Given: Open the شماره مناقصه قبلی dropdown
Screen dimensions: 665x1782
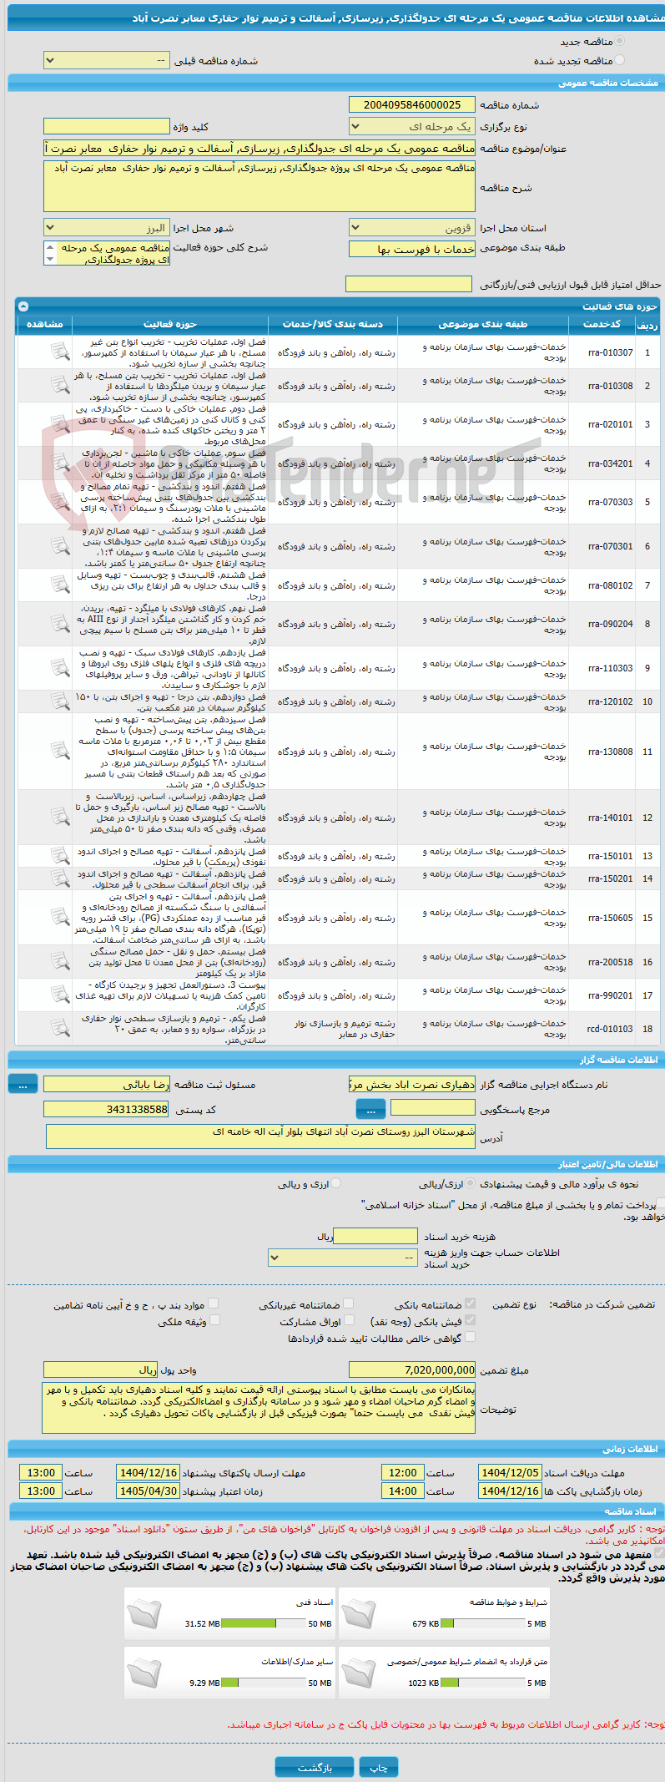Looking at the screenshot, I should 106,61.
